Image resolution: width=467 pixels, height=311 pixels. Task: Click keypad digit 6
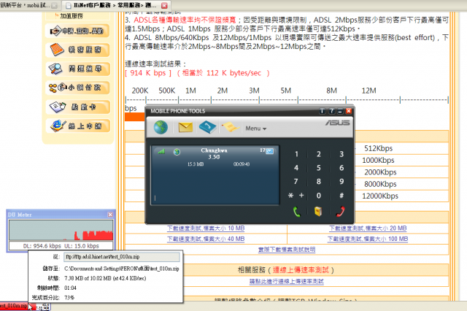tap(341, 168)
